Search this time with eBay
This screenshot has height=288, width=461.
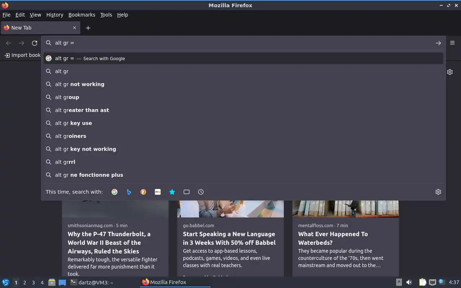pos(158,192)
